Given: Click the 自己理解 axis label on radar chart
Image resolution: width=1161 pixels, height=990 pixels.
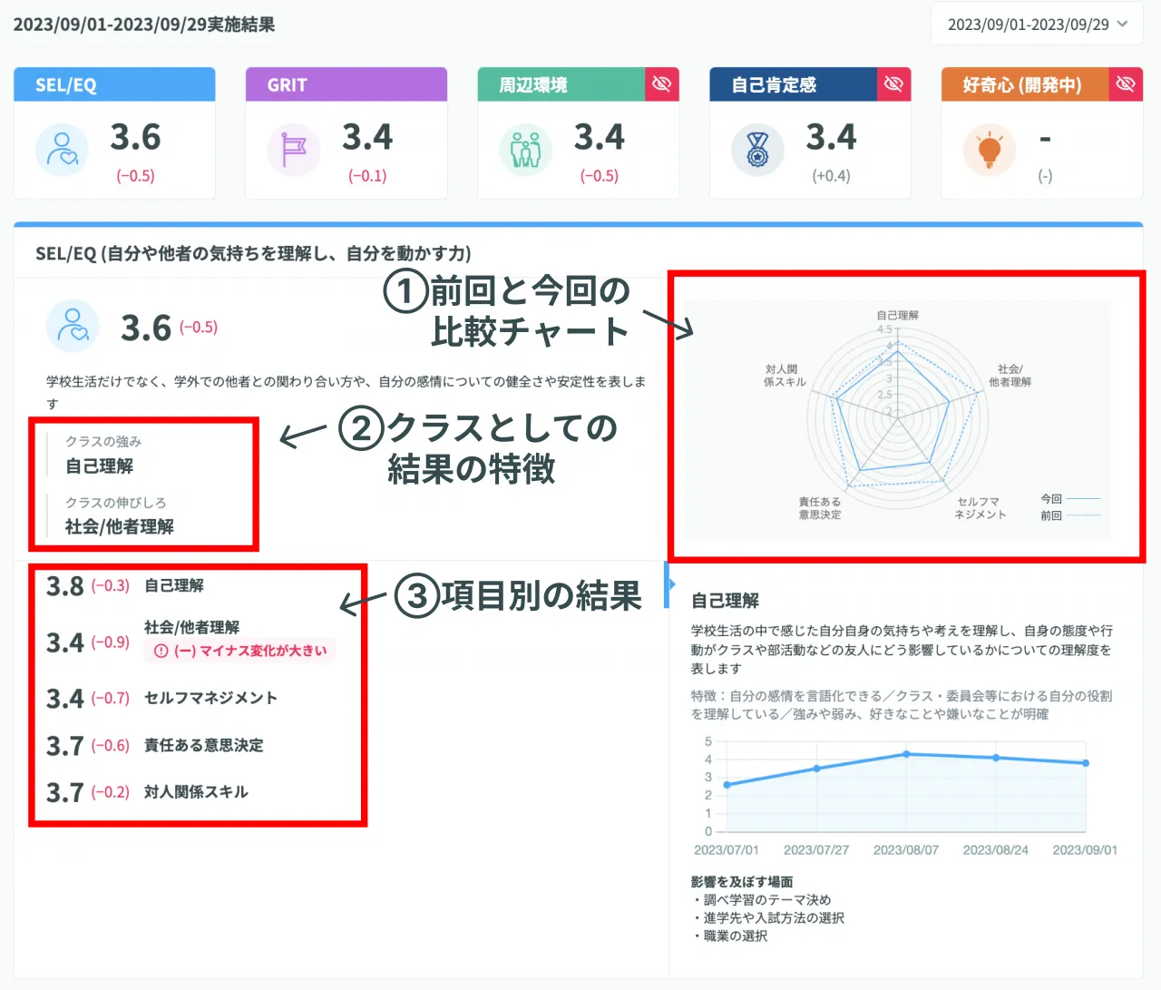Looking at the screenshot, I should tap(898, 315).
